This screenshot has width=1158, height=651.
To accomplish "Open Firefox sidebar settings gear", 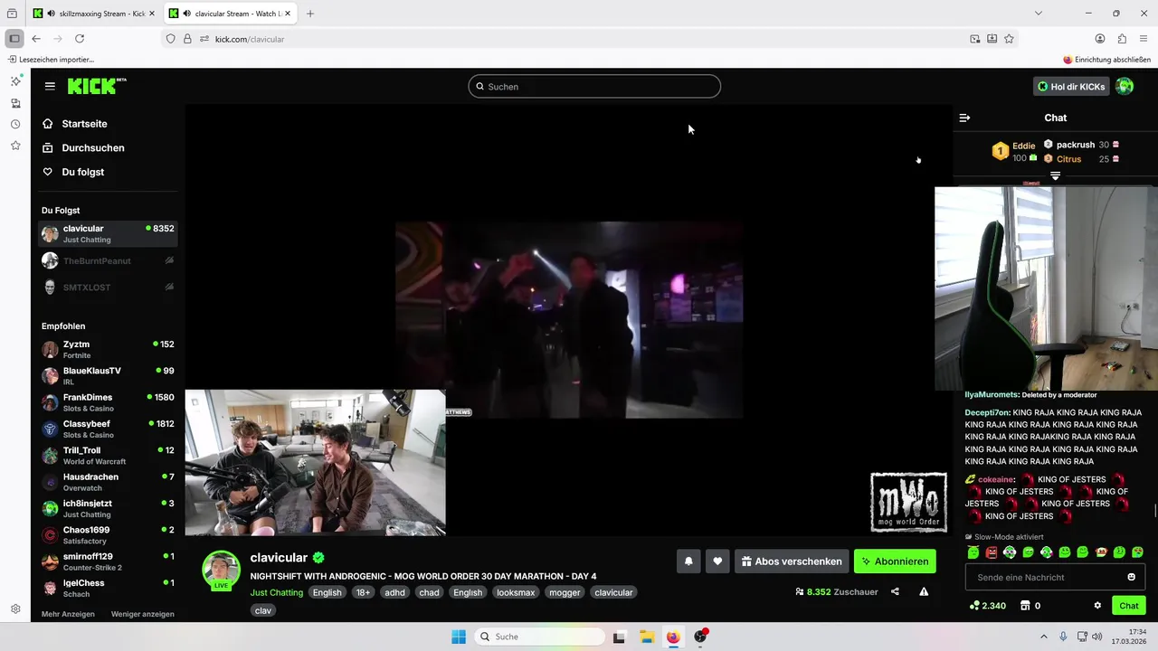I will [x=15, y=609].
